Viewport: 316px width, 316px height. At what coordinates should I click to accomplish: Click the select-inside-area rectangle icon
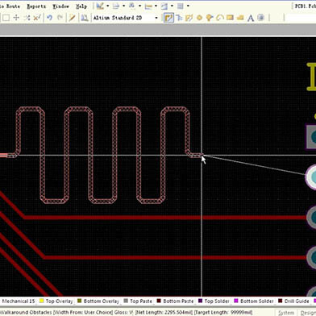tap(6, 18)
